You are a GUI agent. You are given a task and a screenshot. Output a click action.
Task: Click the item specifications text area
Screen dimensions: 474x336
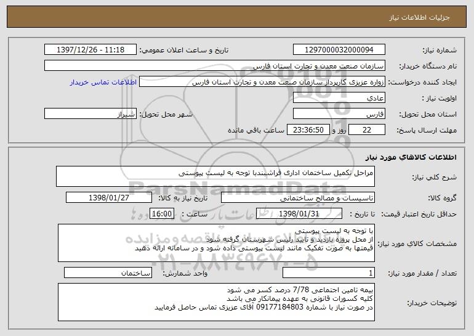pos(216,243)
